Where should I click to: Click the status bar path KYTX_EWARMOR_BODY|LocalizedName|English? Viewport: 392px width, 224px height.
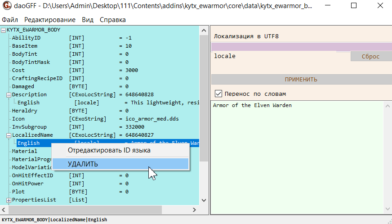[54, 220]
